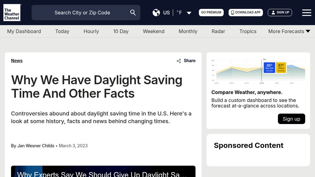The width and height of the screenshot is (315, 177).
Task: Click the Search City or Zip Code field
Action: [x=86, y=13]
